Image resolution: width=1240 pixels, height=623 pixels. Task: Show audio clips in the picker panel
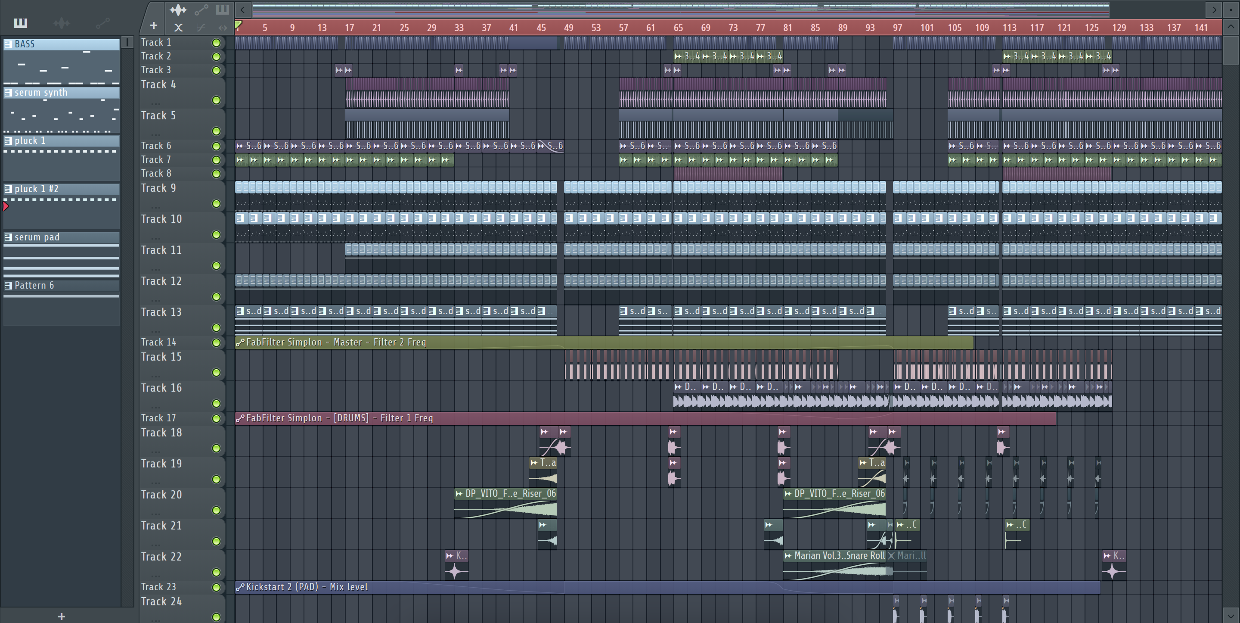(x=61, y=23)
